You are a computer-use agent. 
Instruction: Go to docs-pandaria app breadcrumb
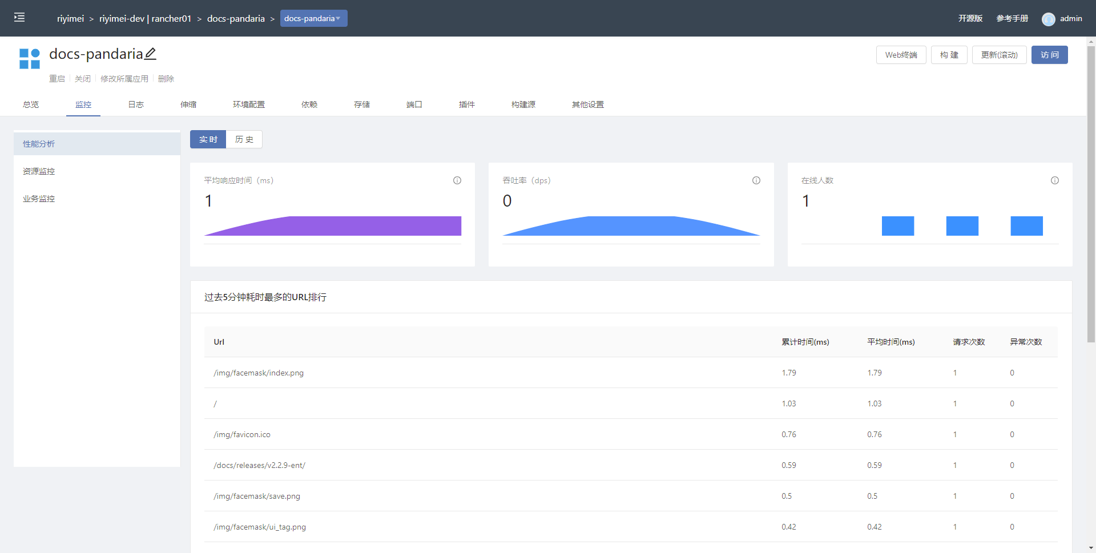point(236,18)
